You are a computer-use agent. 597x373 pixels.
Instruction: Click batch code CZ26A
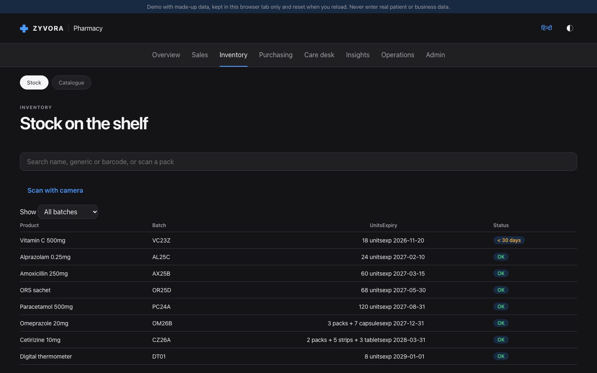(161, 340)
